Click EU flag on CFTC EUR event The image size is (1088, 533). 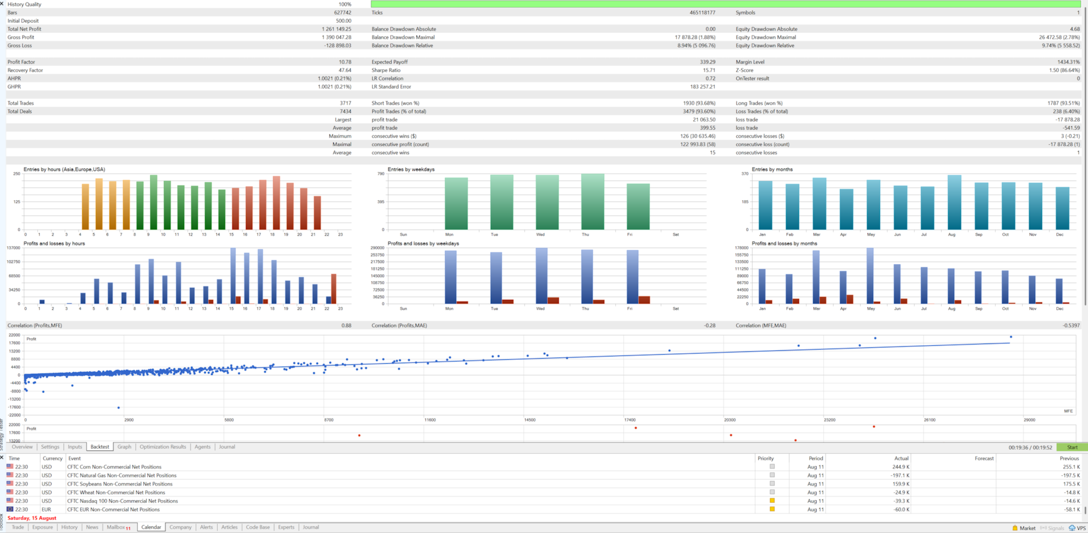click(10, 509)
